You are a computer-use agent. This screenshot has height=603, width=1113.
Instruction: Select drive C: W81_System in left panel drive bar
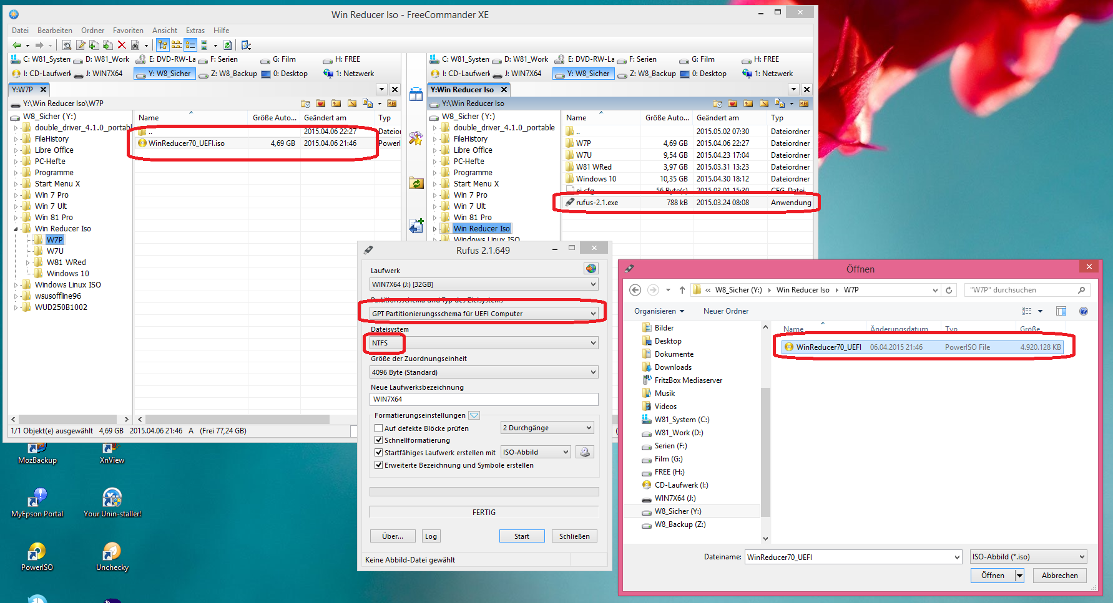coord(41,59)
